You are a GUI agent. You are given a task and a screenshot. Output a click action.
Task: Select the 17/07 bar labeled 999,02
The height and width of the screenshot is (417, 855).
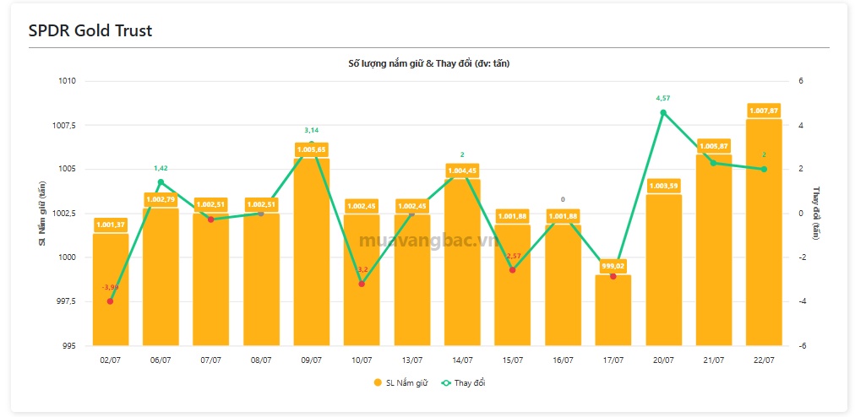(613, 310)
